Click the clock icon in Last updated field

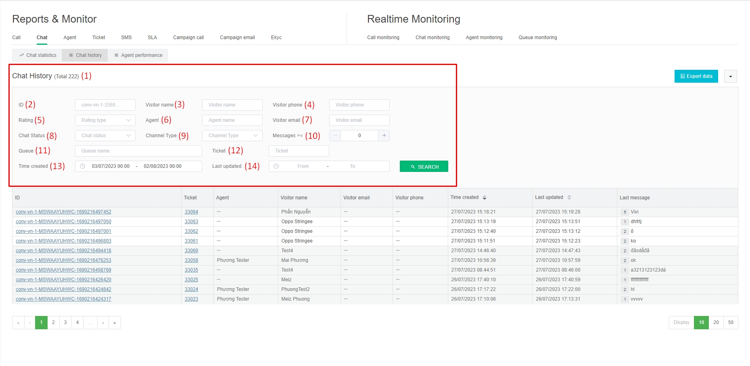(276, 166)
